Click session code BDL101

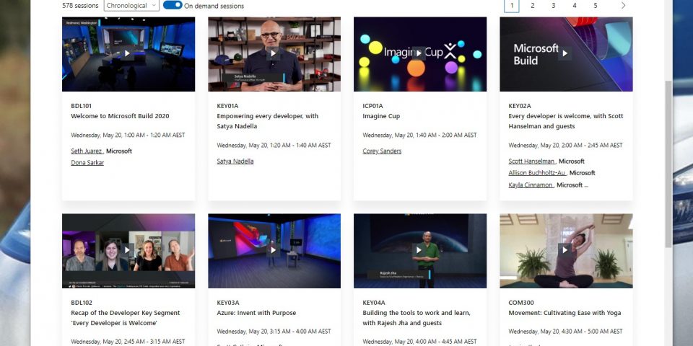click(x=82, y=106)
